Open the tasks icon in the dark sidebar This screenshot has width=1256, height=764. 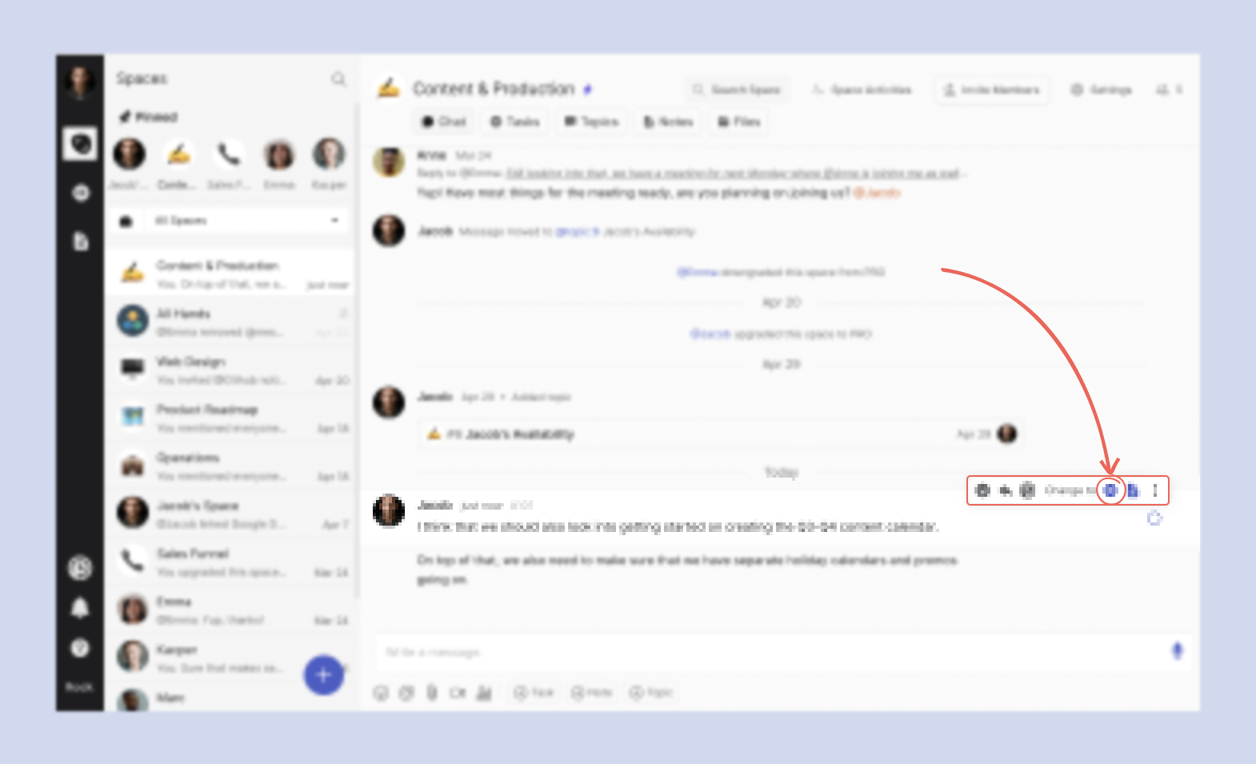pyautogui.click(x=80, y=193)
